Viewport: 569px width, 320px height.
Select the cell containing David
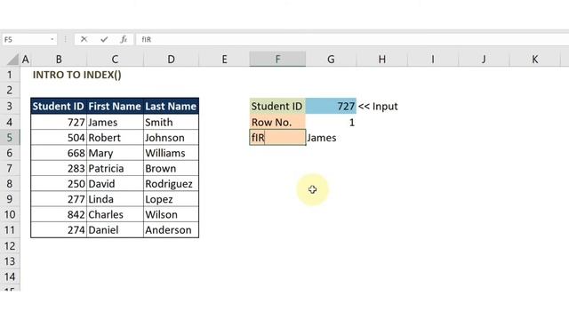pos(115,184)
